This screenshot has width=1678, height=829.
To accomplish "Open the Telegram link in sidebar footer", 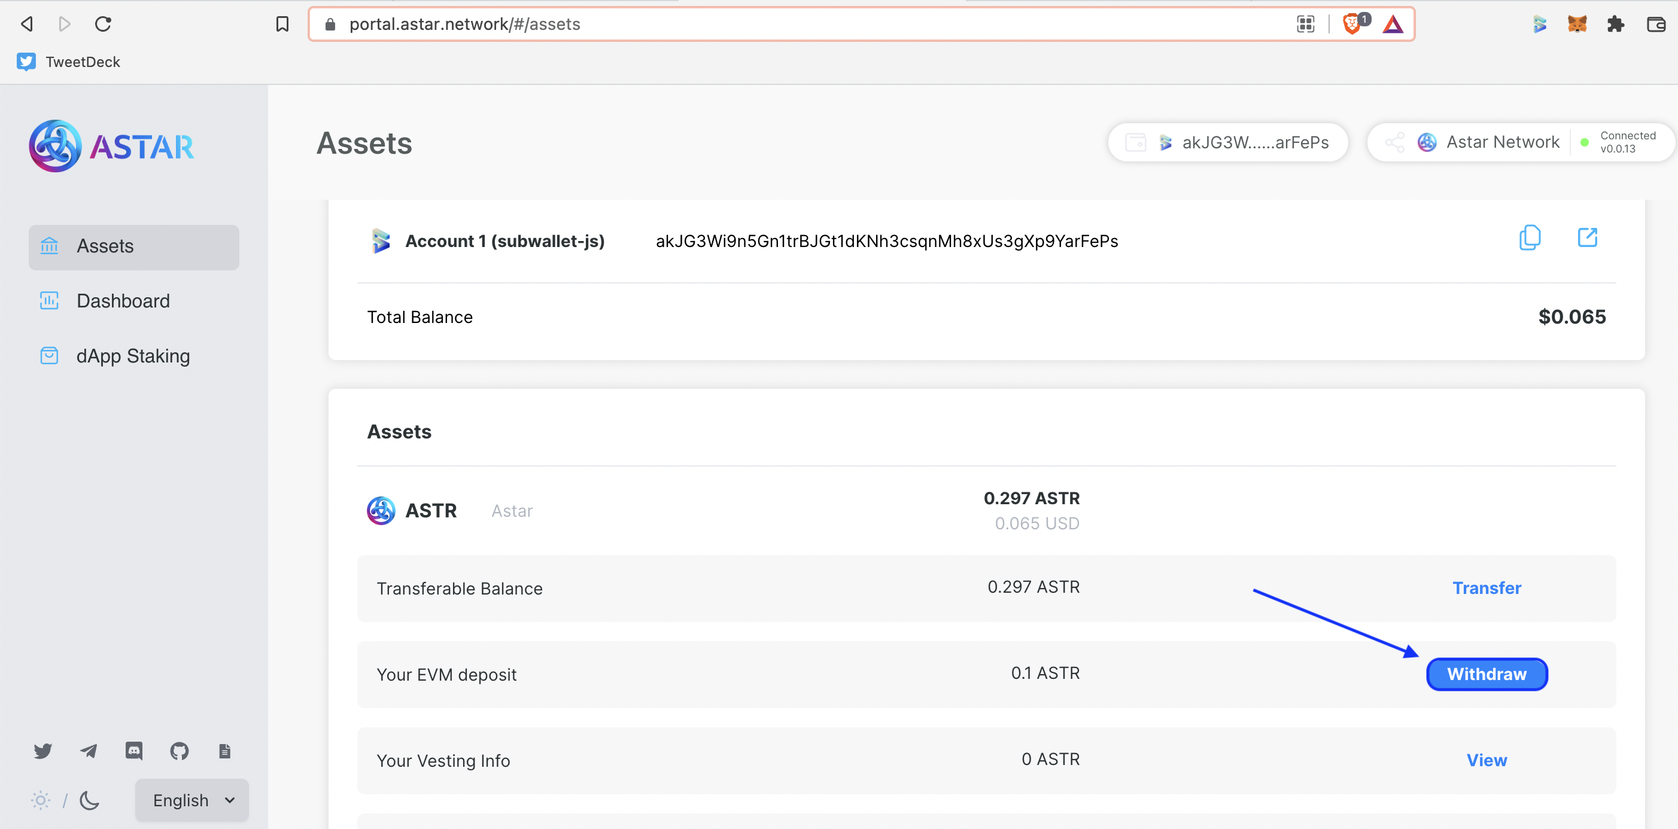I will [89, 751].
